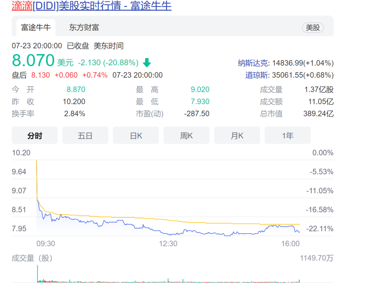This screenshot has height=283, width=373.
Task: Click the 最低 value 7.930
Action: pyautogui.click(x=200, y=102)
